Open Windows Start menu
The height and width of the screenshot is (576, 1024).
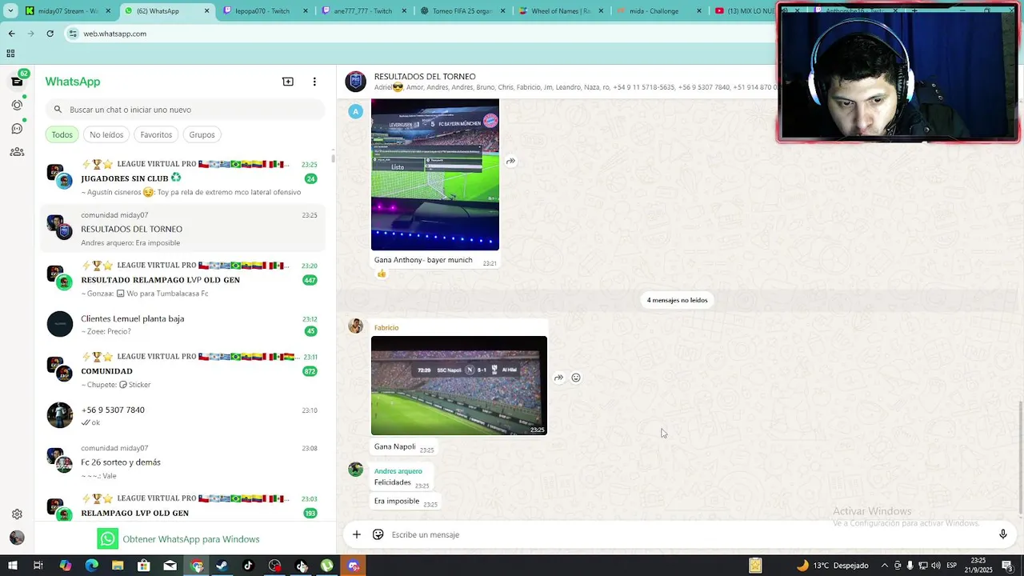12,566
